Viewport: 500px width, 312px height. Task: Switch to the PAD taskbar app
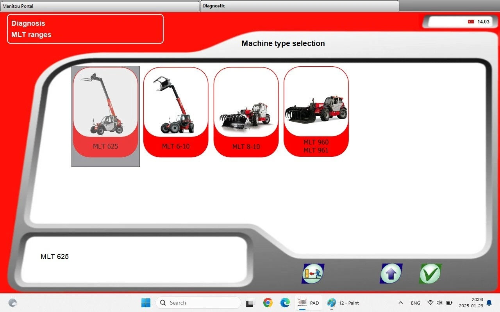[x=308, y=303]
